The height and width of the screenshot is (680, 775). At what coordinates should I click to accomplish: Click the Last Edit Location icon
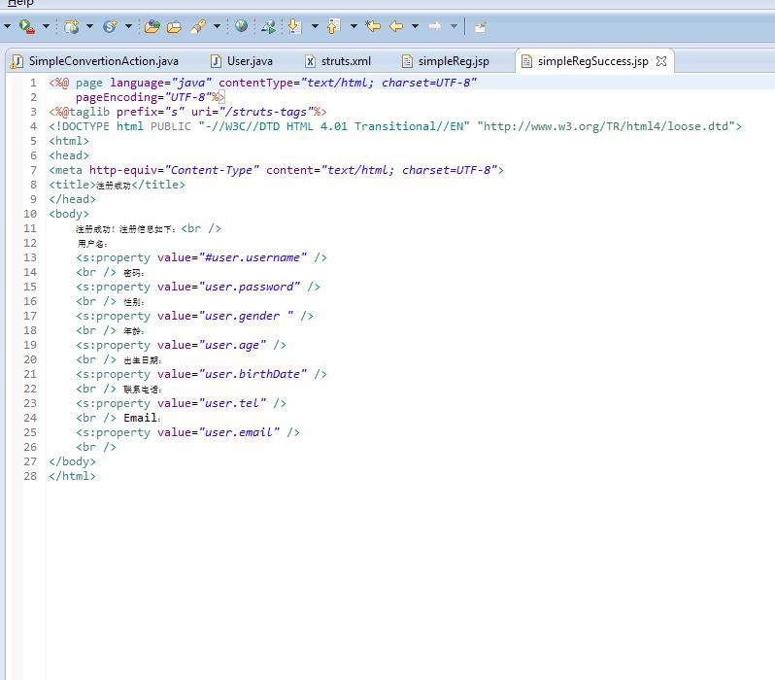(373, 25)
